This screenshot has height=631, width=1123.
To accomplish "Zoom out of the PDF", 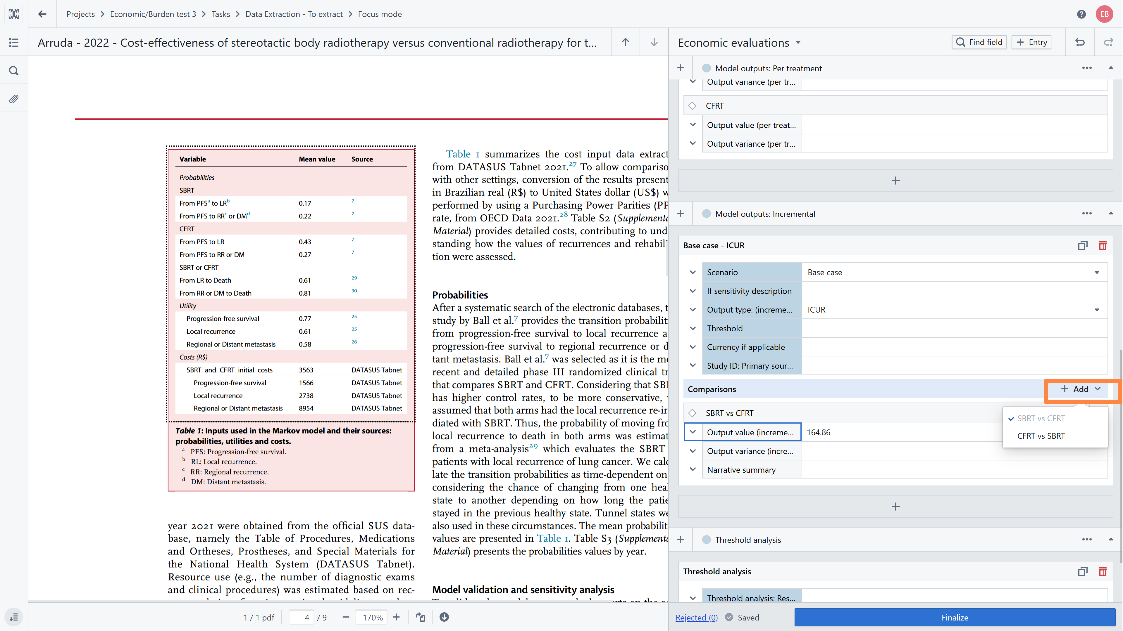I will pyautogui.click(x=346, y=617).
